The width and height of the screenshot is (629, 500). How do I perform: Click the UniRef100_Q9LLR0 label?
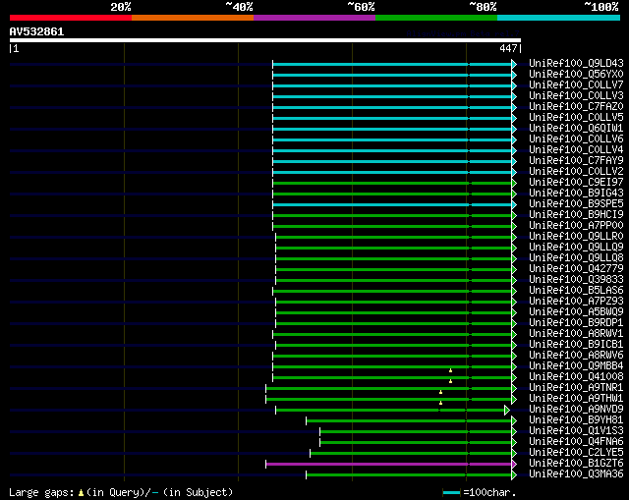[576, 237]
